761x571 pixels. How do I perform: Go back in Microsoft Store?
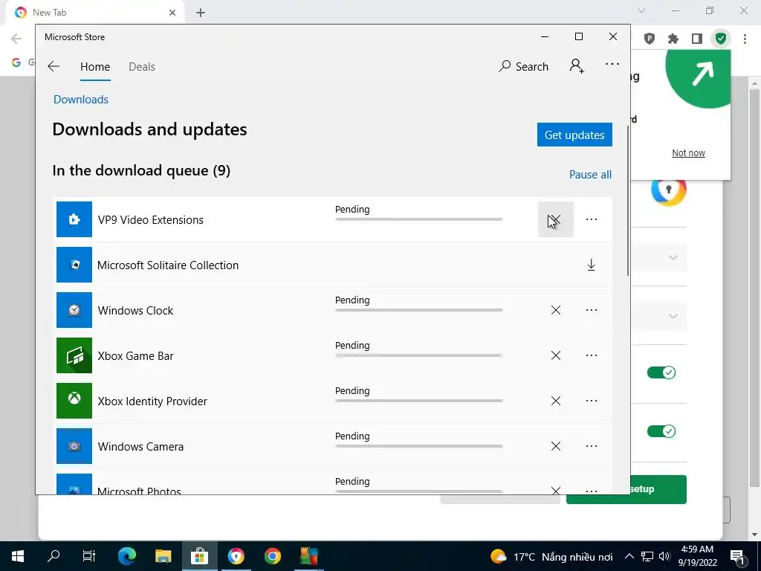(x=54, y=66)
